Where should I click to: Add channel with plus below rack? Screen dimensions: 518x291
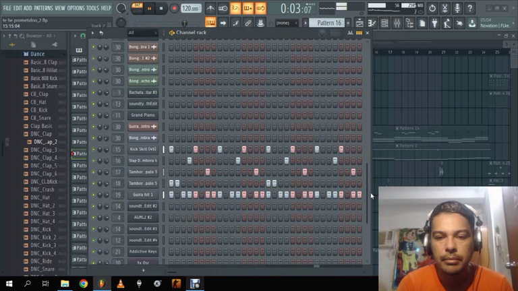click(x=144, y=271)
